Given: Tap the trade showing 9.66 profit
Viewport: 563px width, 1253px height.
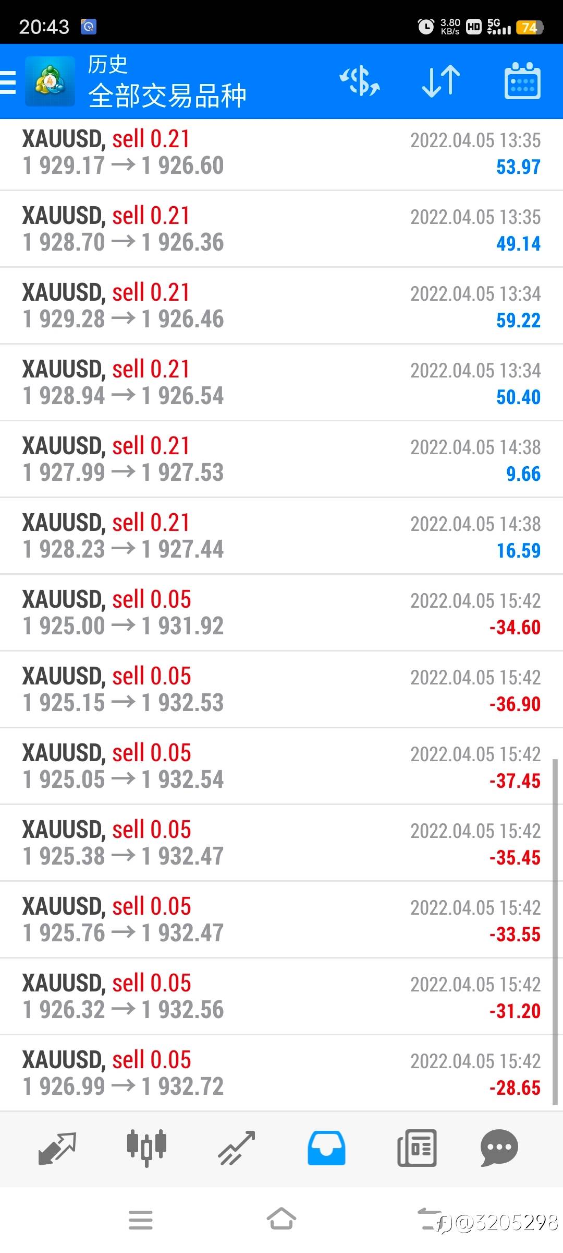Looking at the screenshot, I should [281, 459].
